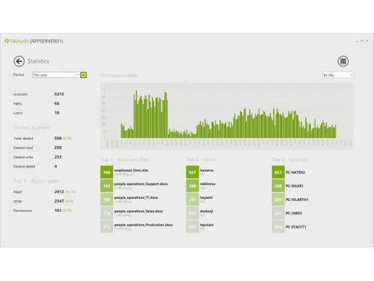
Task: Click the Top 5 - Accessed files heading
Action: 125,160
